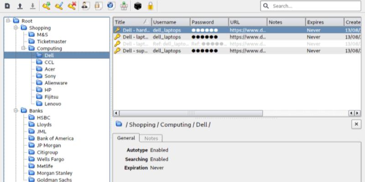
Task: Collapse the Banks group node
Action: 16,111
